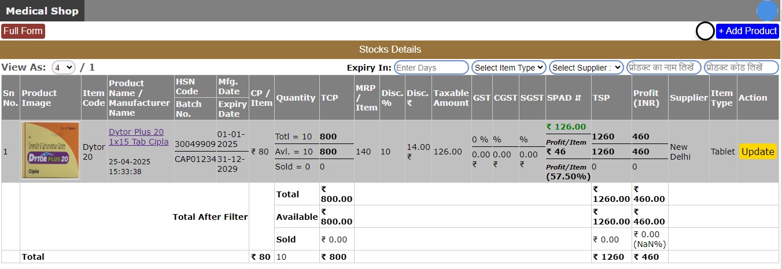This screenshot has height=269, width=782.
Task: Focus the Expiry In days field
Action: coord(431,68)
